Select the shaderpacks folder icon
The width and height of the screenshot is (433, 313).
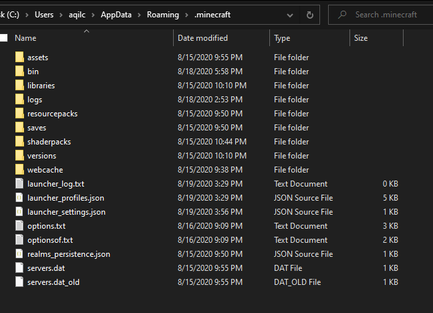tap(19, 142)
